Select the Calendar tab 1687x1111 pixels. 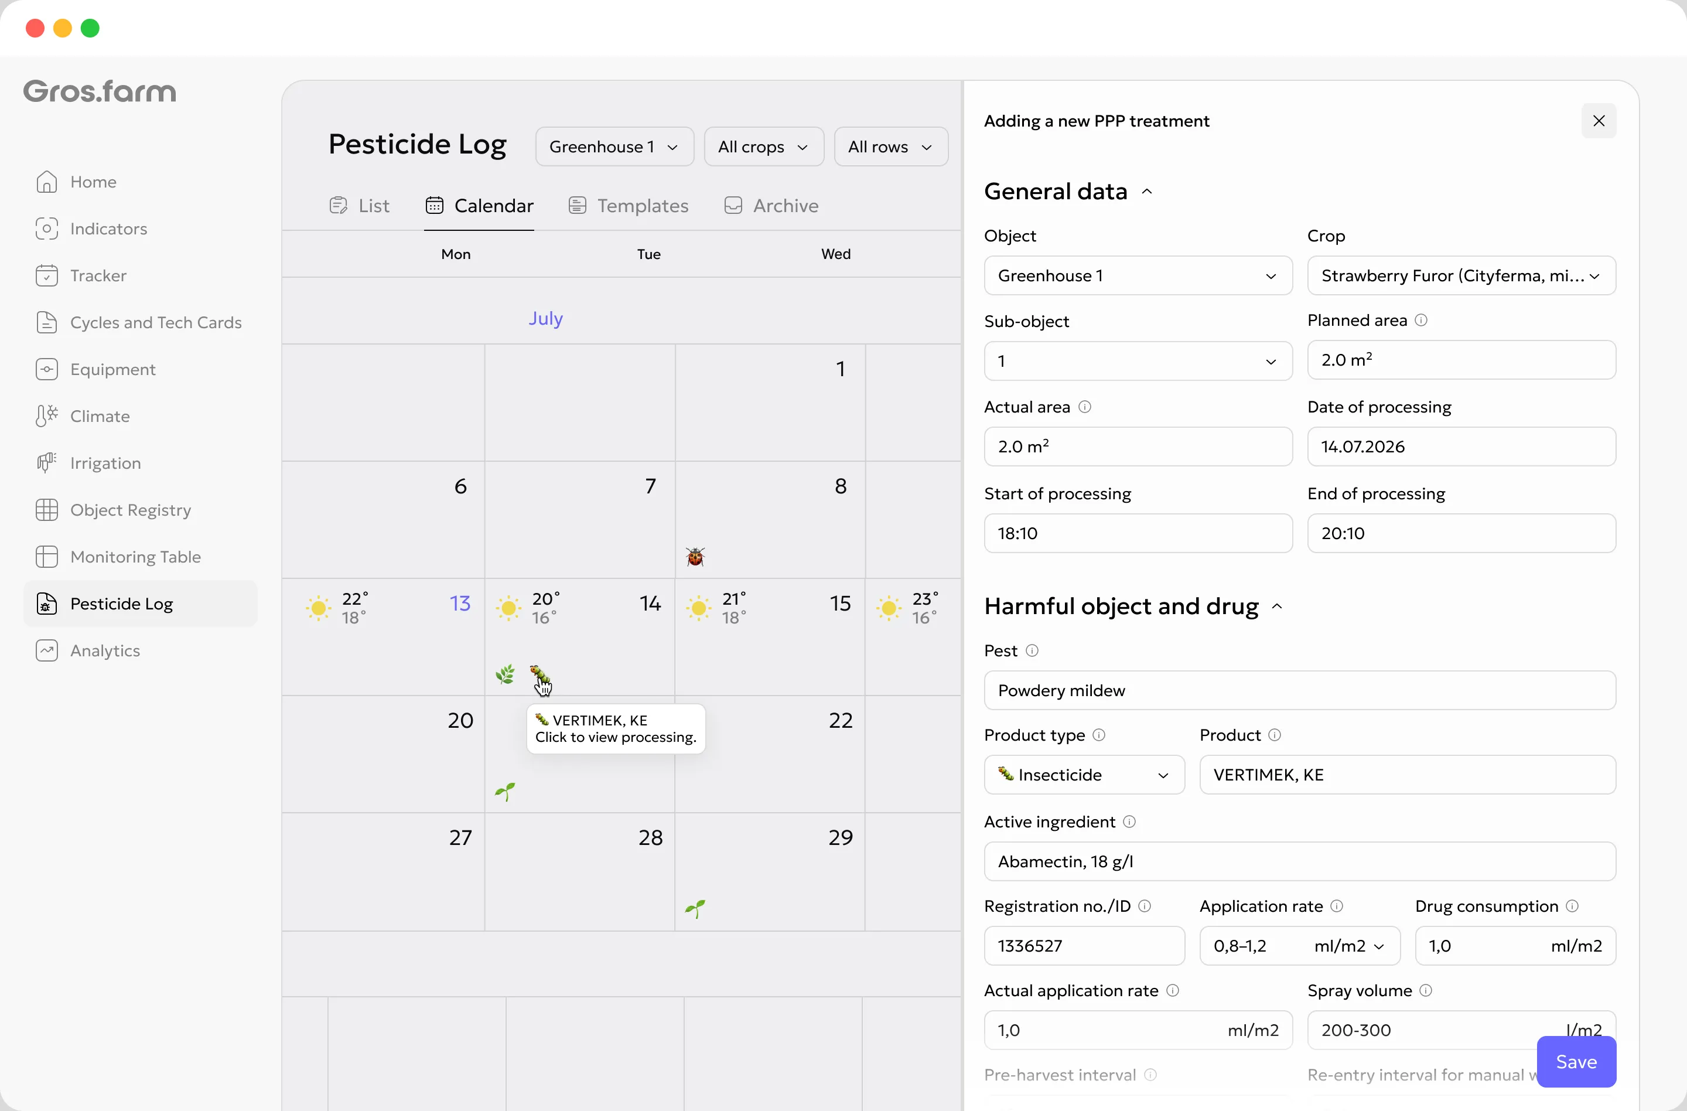pyautogui.click(x=479, y=206)
